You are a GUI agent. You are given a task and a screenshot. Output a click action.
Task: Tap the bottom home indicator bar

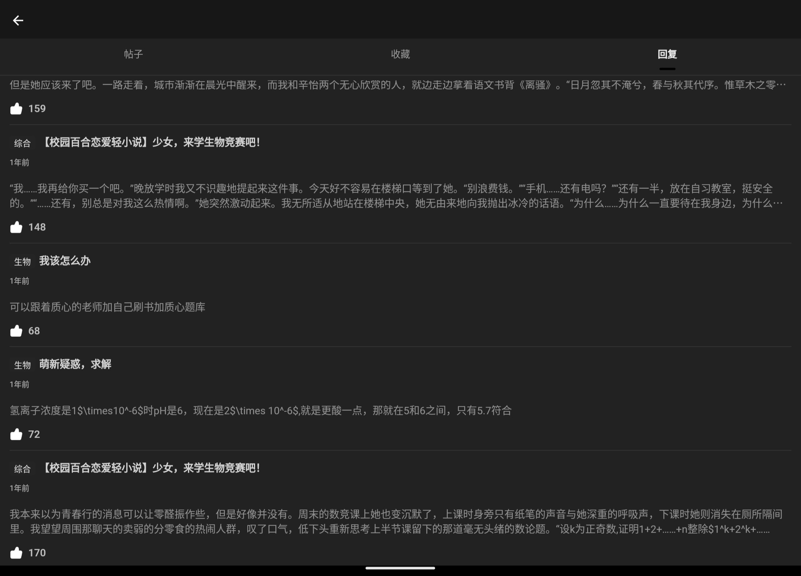click(400, 568)
